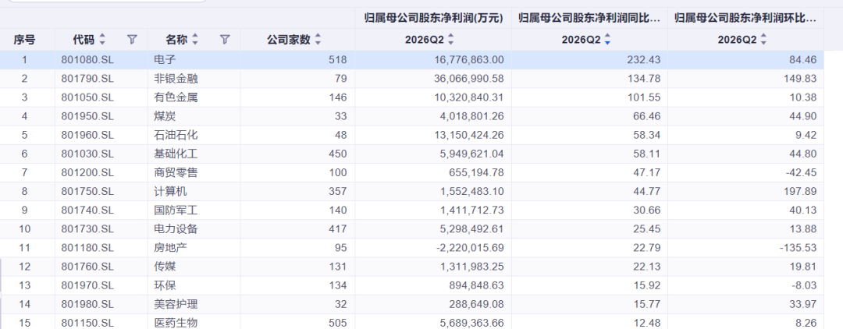The image size is (843, 329).
Task: Click code 801150.SL
Action: (x=87, y=323)
